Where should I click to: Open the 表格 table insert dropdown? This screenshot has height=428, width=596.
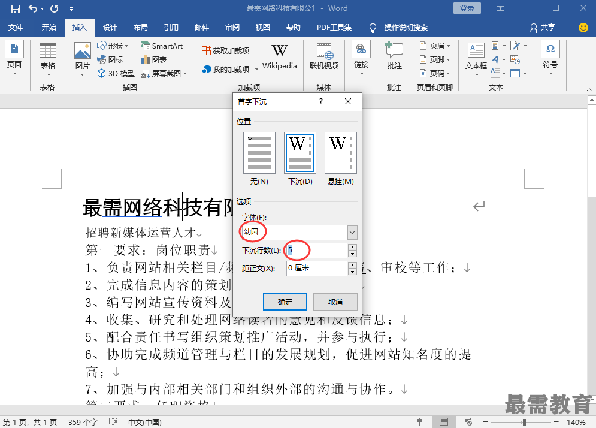point(48,60)
